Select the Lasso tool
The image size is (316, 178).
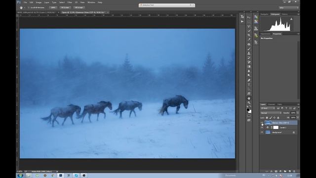tap(249, 26)
